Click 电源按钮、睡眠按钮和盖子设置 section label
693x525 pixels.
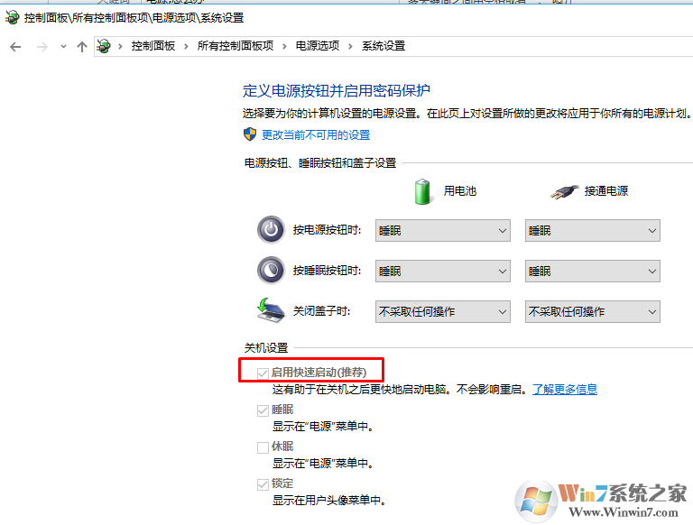coord(320,163)
